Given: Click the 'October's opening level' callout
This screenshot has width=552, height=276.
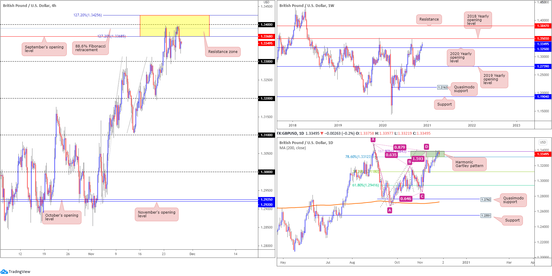Looking at the screenshot, I should (62, 217).
